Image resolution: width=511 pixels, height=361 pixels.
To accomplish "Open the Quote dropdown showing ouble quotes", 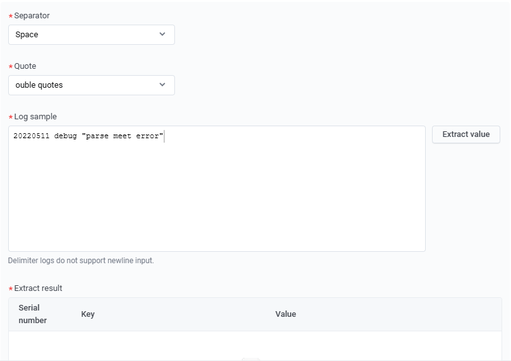I will pyautogui.click(x=91, y=85).
